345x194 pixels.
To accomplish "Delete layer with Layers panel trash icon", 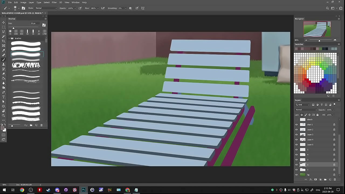I will pos(335,179).
